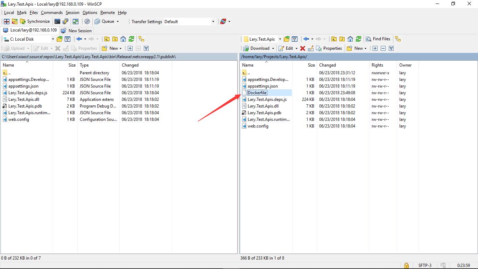Open the local panel selection filter arrow icon
Screen dimensions: 478x269
tap(146, 48)
